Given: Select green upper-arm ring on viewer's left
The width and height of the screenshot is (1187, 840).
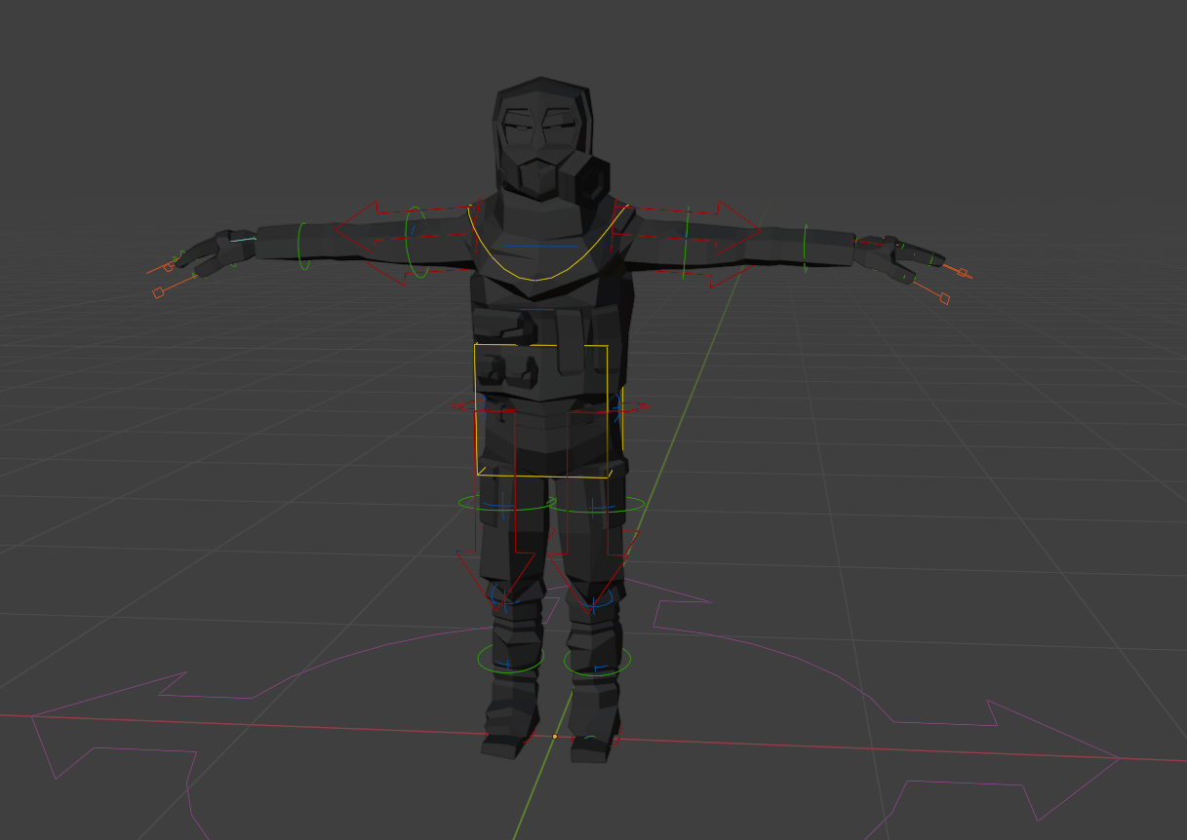Looking at the screenshot, I should pos(416,242).
